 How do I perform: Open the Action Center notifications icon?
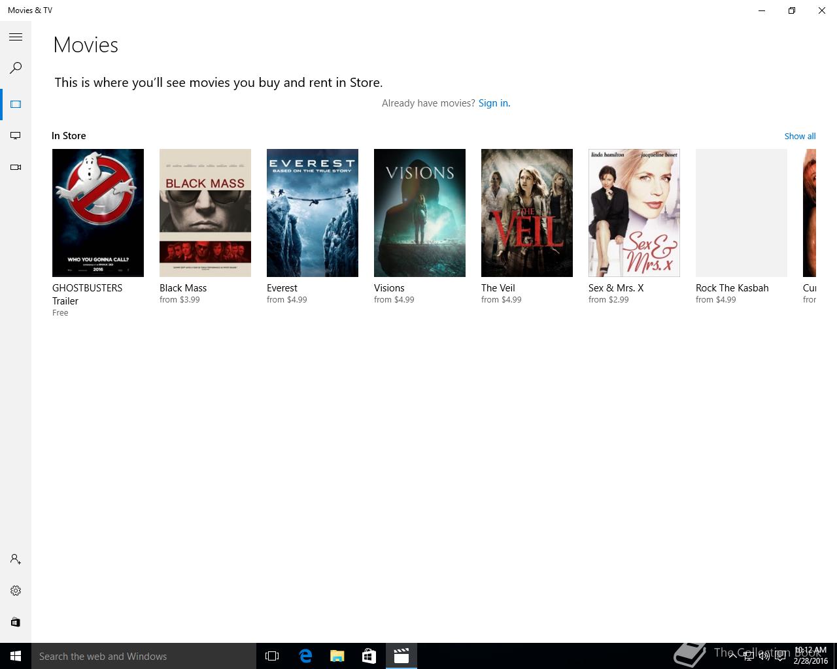(780, 656)
